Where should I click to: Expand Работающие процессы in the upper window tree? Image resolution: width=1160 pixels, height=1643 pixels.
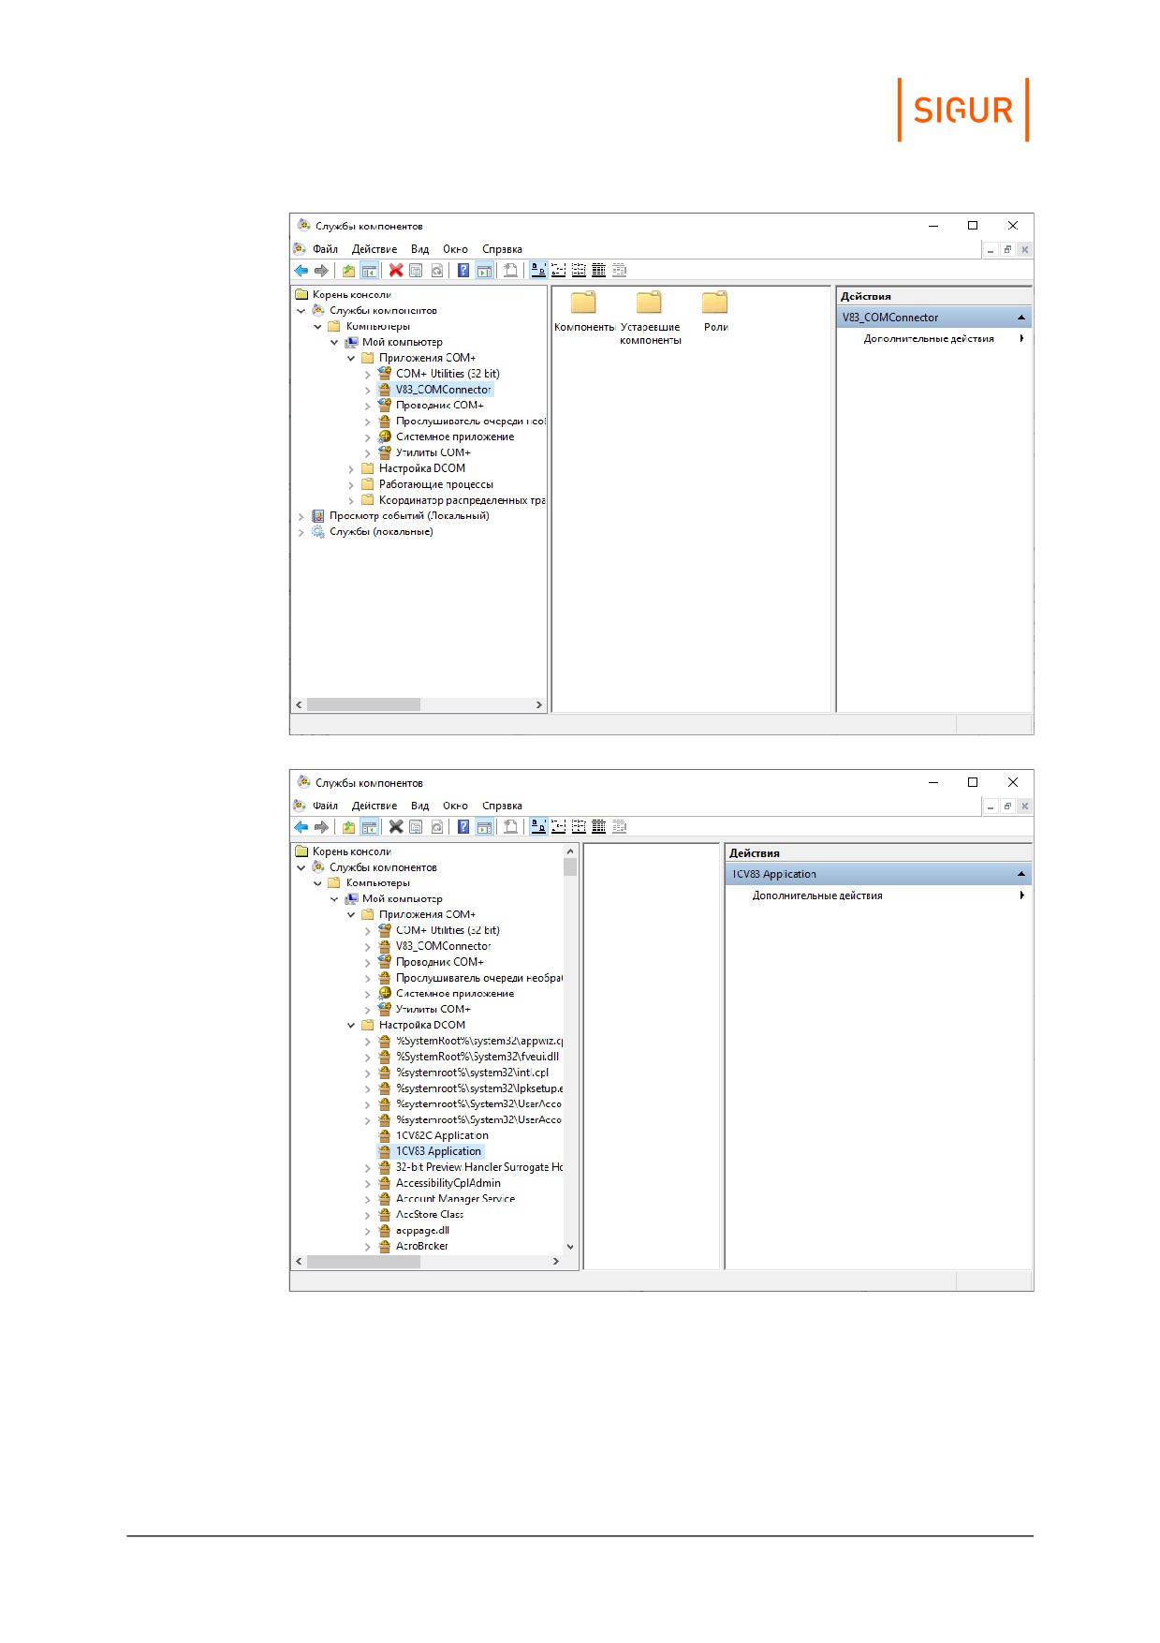point(351,485)
